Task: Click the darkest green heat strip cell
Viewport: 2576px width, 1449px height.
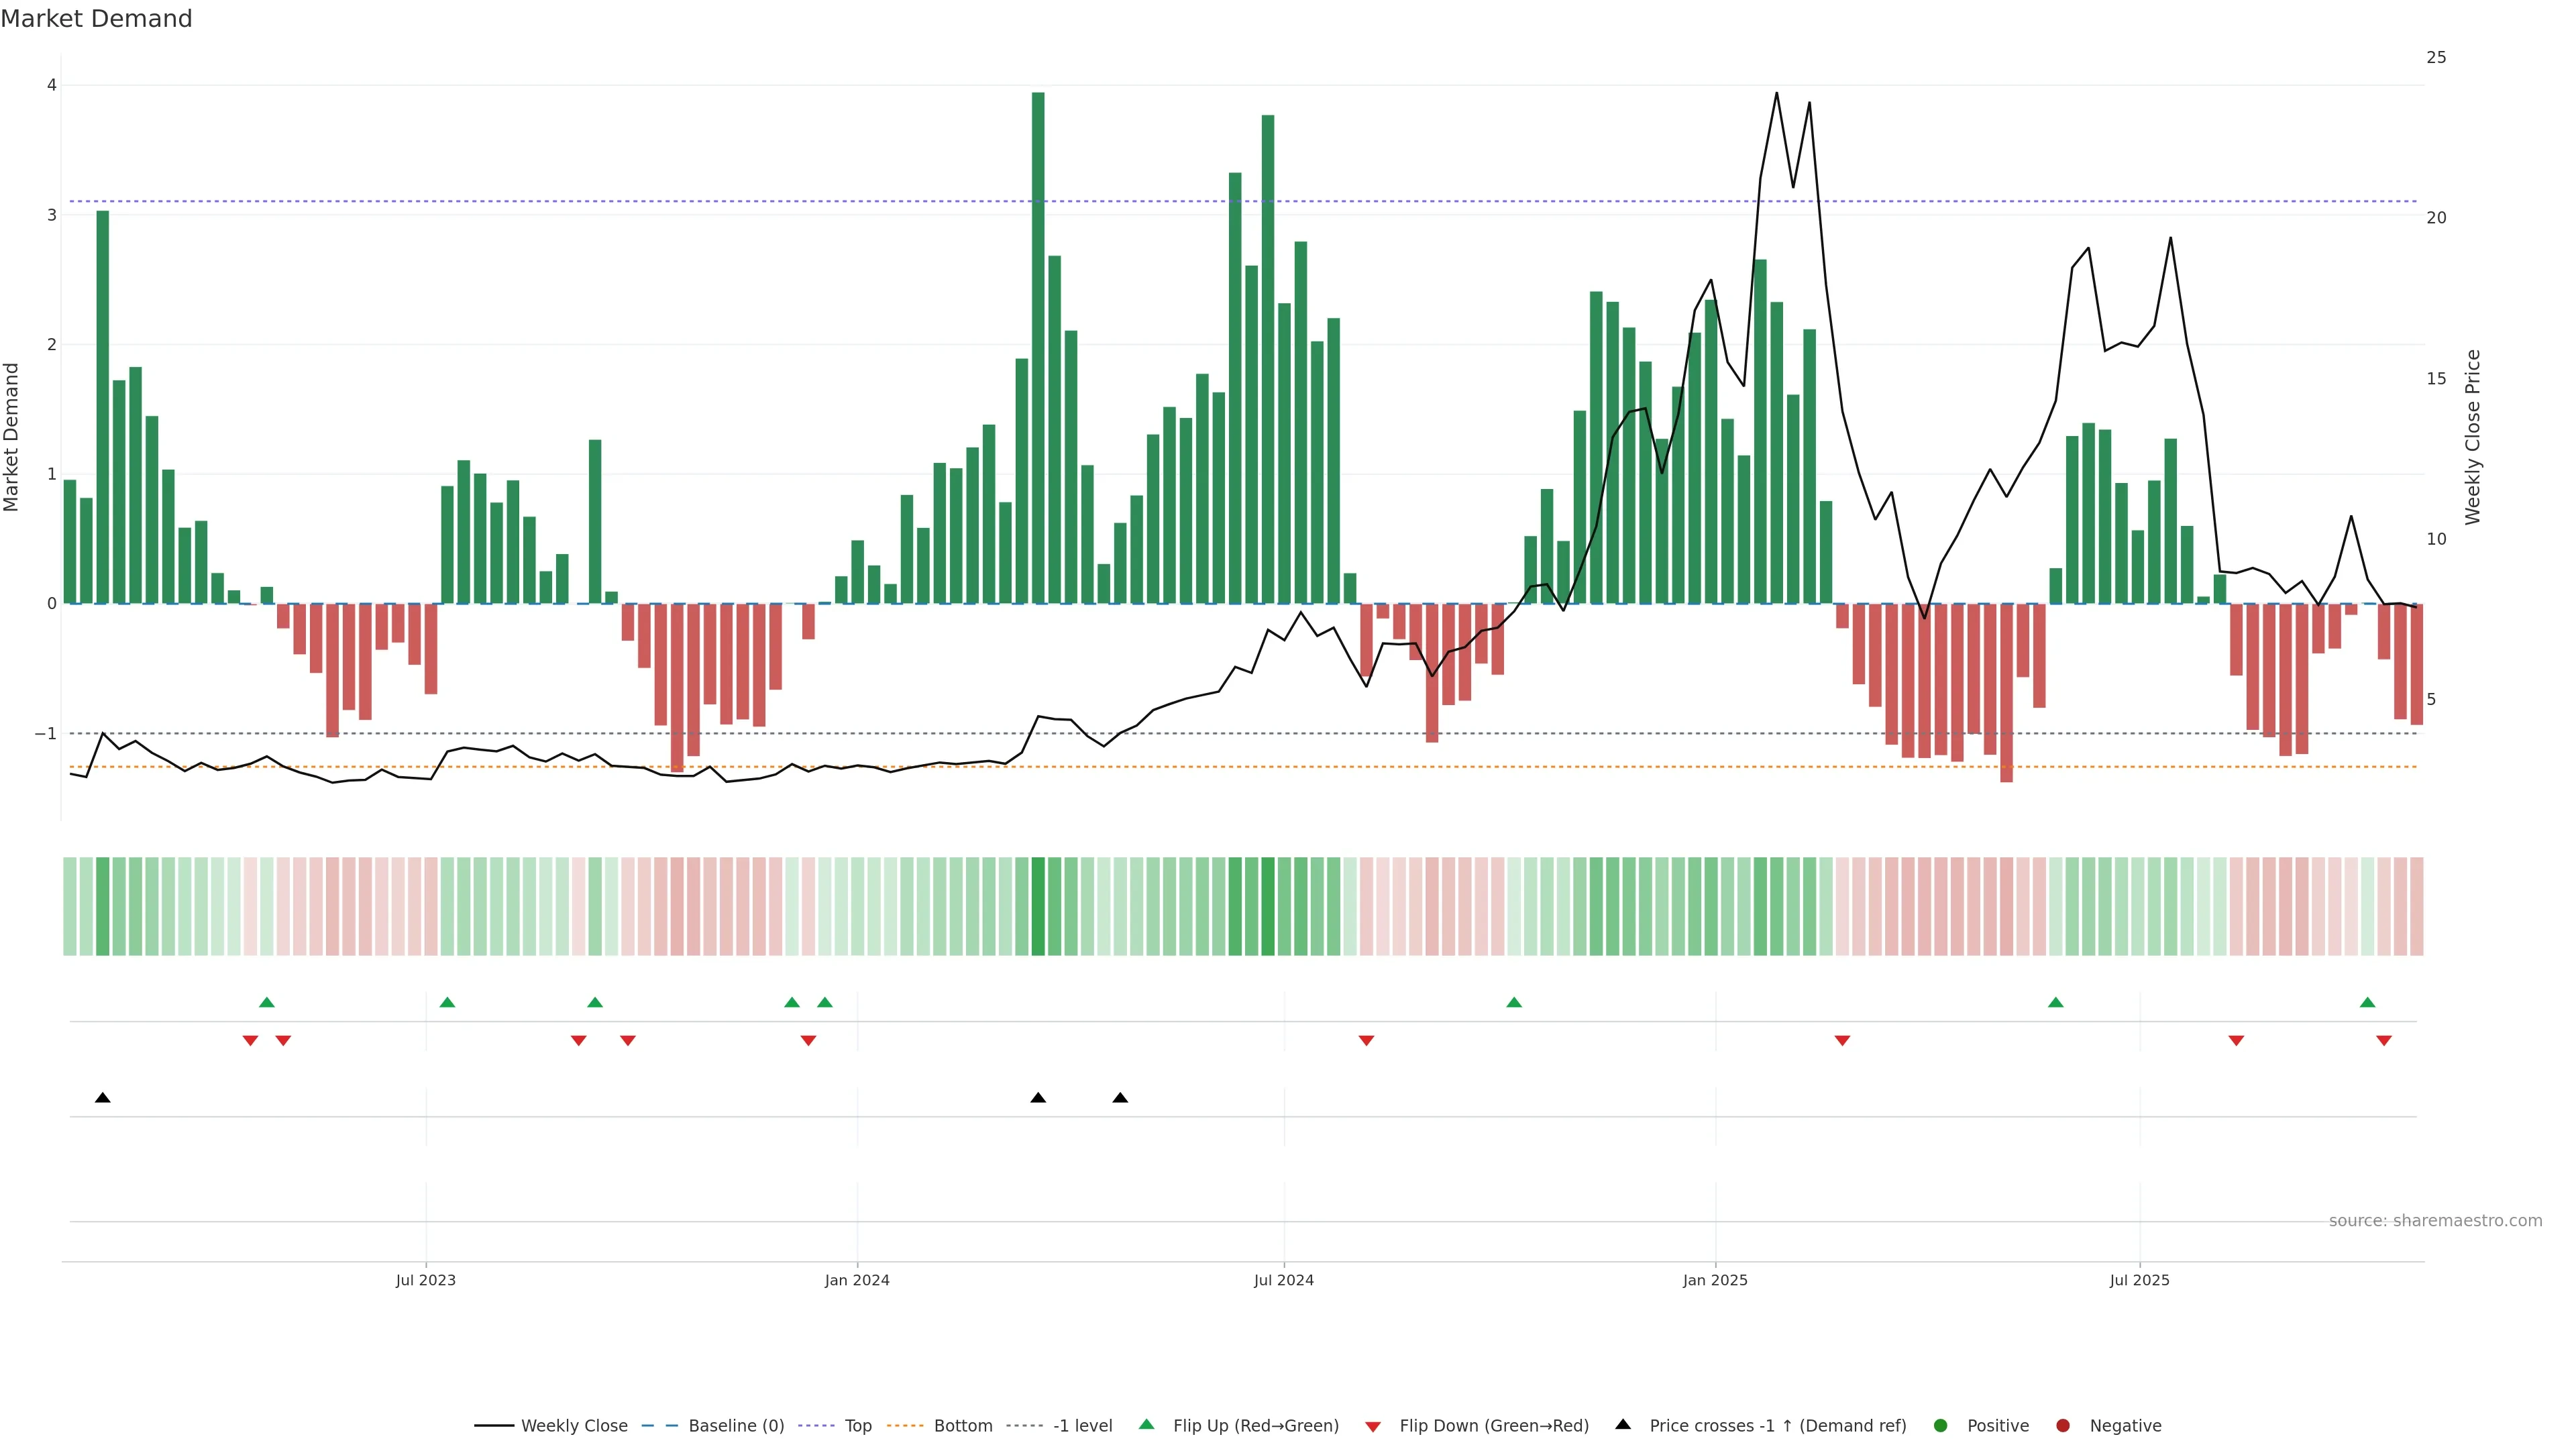Action: 1038,906
